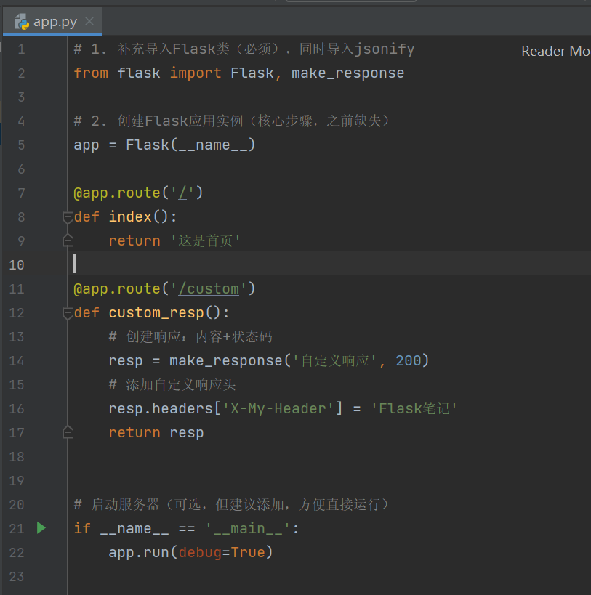Click line number 21 in gutter
This screenshot has height=595, width=591.
(17, 529)
